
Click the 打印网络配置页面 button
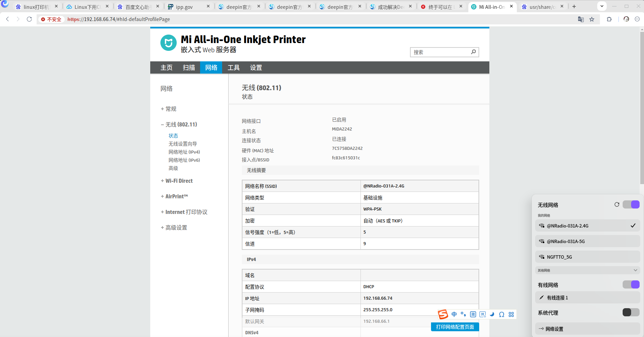(455, 327)
